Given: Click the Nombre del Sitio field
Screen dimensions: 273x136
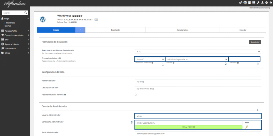Looking at the screenshot, I should coord(198,82).
